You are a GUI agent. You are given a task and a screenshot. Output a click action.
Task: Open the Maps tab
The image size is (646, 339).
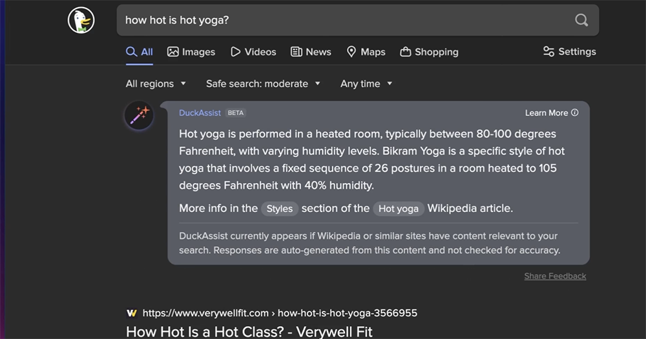pos(366,52)
